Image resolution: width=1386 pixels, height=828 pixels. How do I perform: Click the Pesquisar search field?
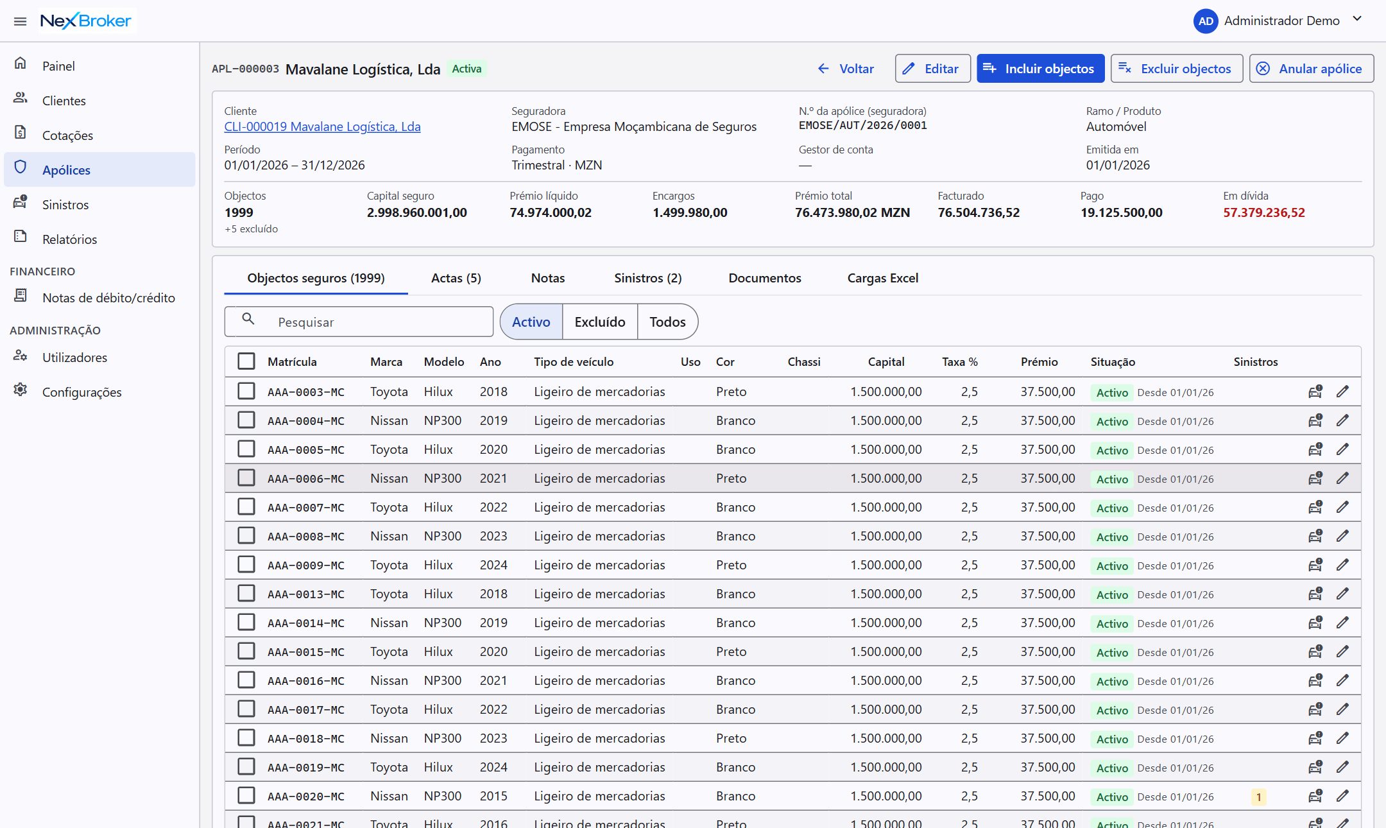pos(359,322)
